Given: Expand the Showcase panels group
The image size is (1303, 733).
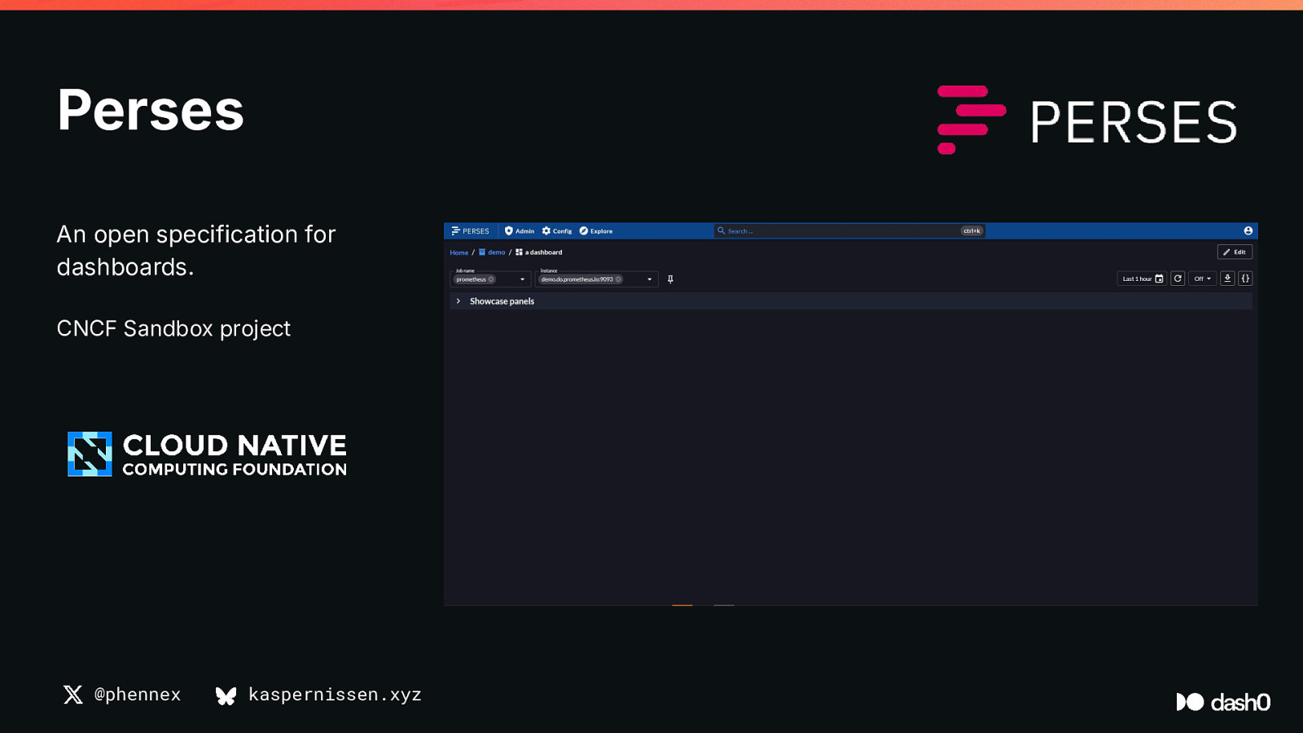Looking at the screenshot, I should coord(458,301).
